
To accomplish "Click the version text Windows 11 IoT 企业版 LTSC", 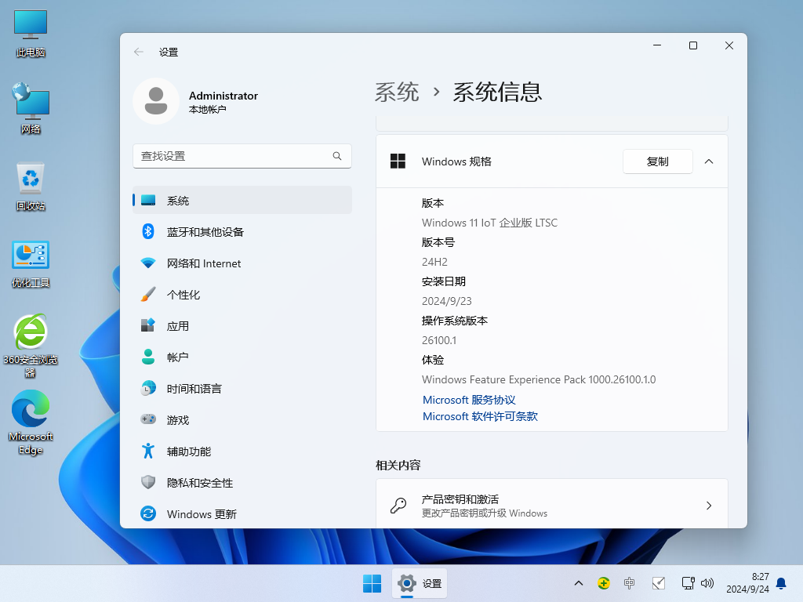I will point(489,223).
